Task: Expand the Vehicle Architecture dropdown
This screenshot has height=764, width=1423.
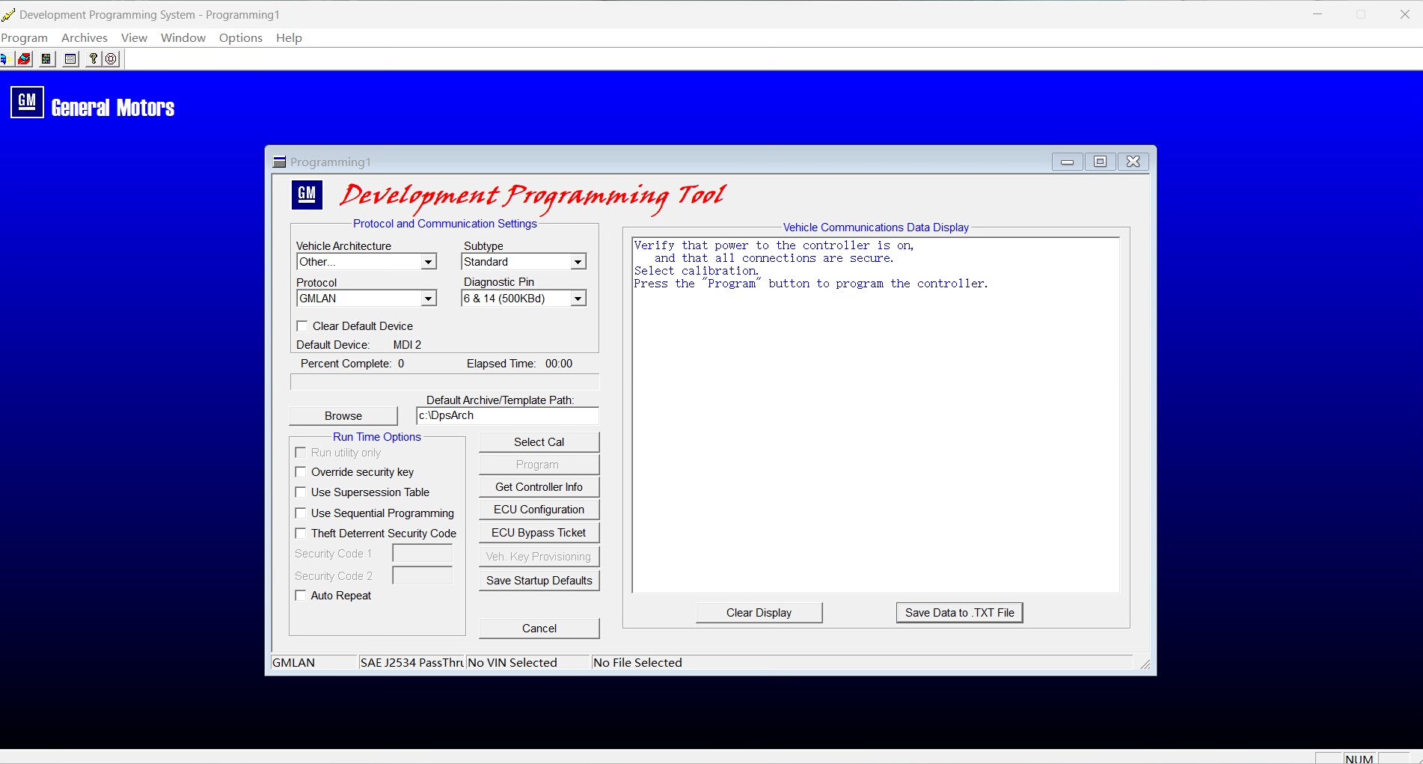Action: click(x=428, y=262)
